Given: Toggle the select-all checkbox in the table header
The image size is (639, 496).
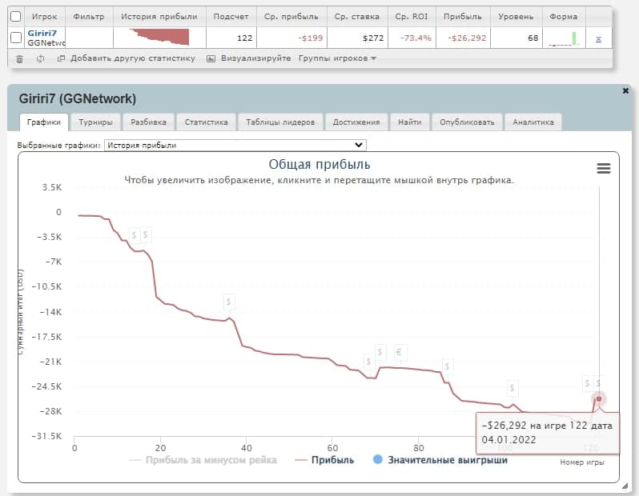Looking at the screenshot, I should [x=15, y=16].
